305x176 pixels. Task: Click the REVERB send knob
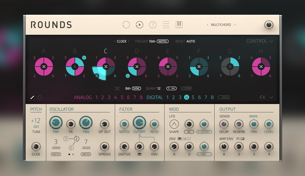tap(239, 124)
